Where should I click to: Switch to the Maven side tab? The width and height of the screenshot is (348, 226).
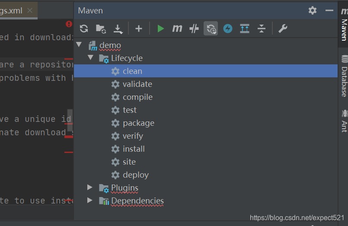click(x=344, y=23)
